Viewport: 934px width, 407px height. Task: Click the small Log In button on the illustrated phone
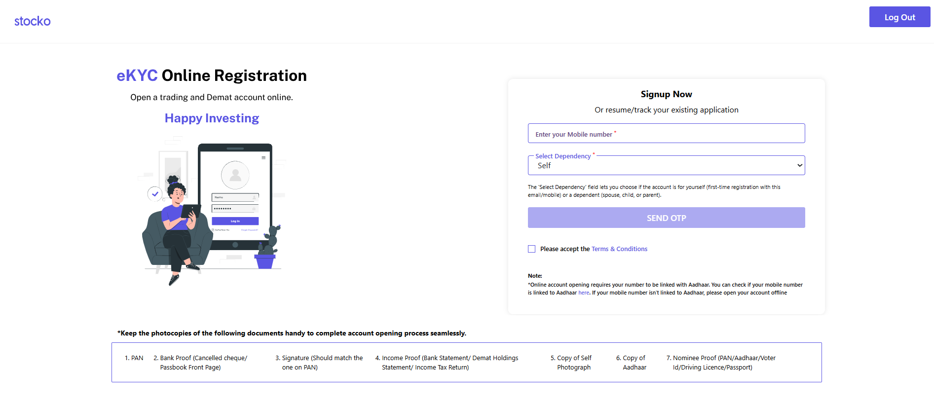[235, 221]
